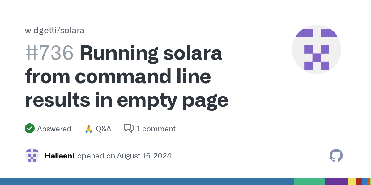Click the #736 discussion number
The height and width of the screenshot is (185, 371).
coord(49,53)
